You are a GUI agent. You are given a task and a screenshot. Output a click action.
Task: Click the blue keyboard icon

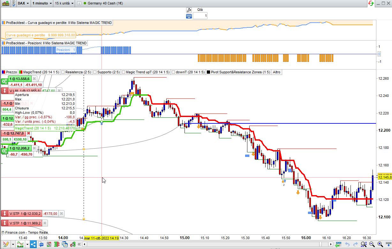[189, 16]
